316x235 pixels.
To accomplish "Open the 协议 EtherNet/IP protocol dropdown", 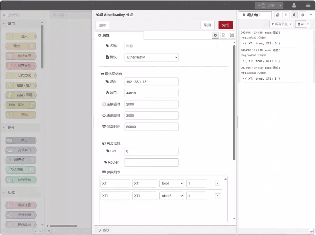I will click(151, 57).
